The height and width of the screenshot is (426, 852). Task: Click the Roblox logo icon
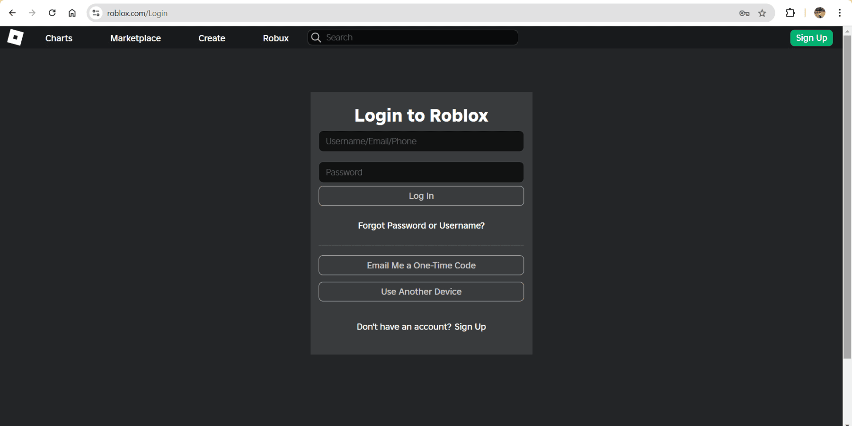pyautogui.click(x=15, y=37)
